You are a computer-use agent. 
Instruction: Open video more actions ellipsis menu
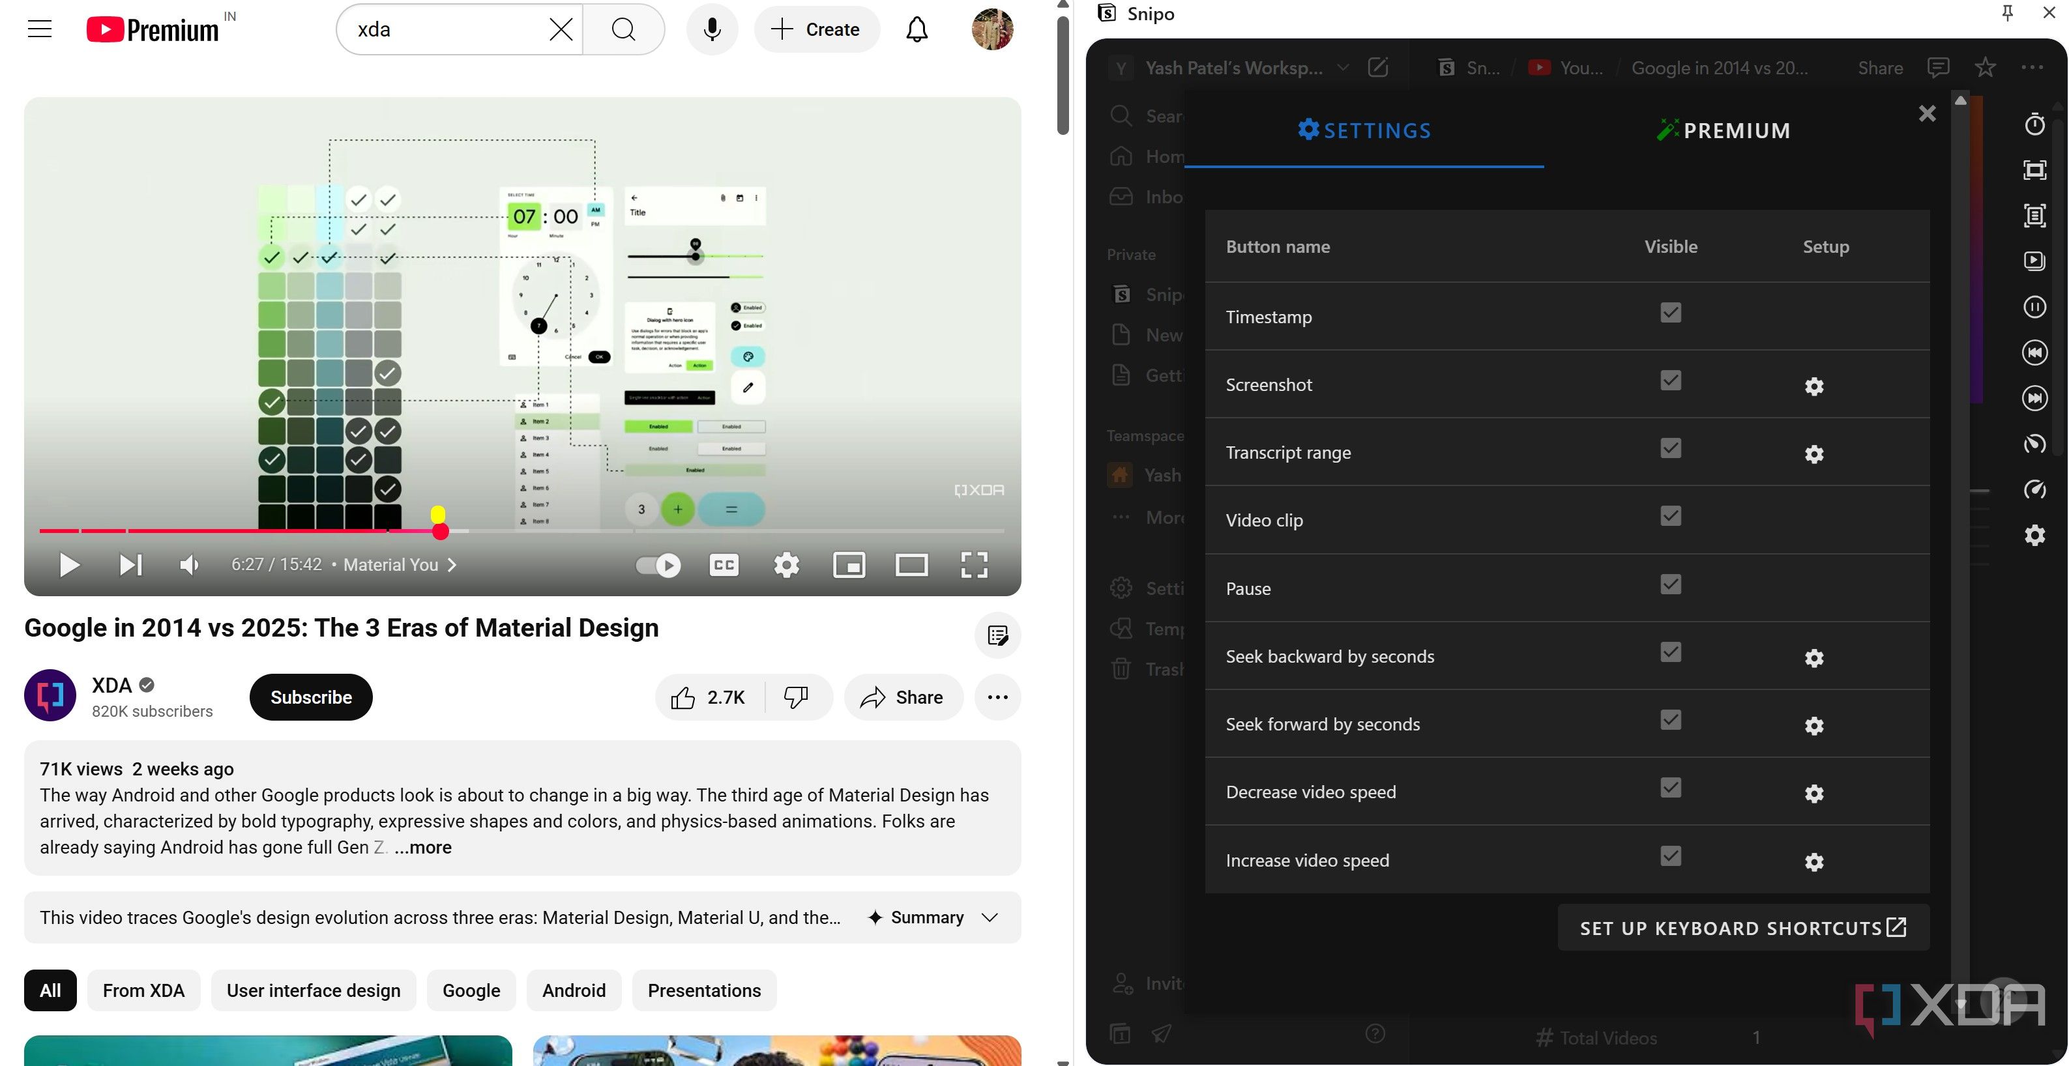[x=997, y=697]
